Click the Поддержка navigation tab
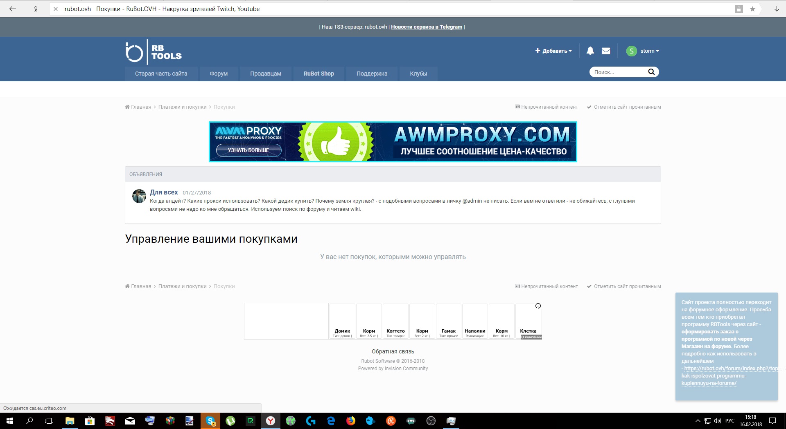 (x=372, y=74)
